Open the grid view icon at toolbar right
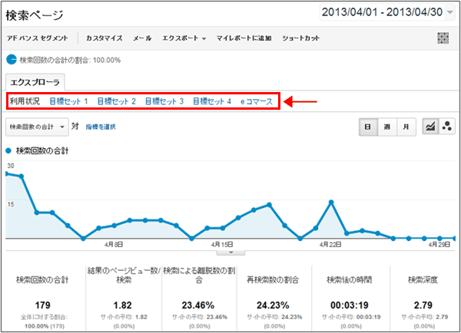461x333 pixels. (443, 38)
